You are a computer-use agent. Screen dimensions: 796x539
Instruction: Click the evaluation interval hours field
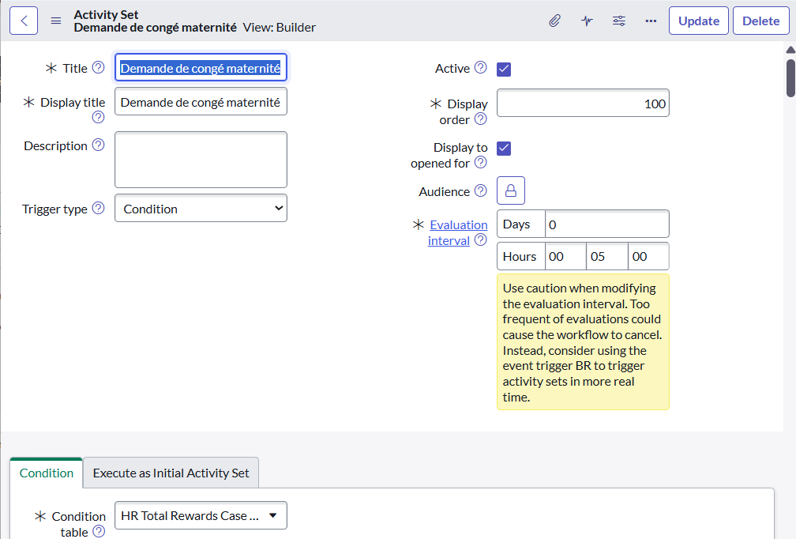565,256
